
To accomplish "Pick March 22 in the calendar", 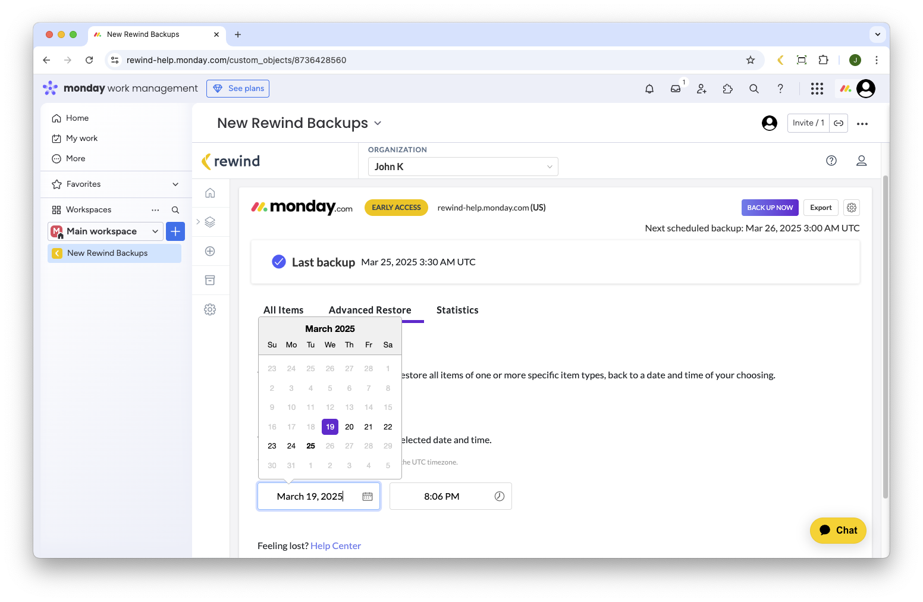I will click(388, 427).
